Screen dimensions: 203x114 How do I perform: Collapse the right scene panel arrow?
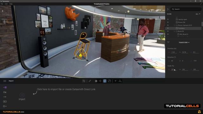(x=168, y=9)
